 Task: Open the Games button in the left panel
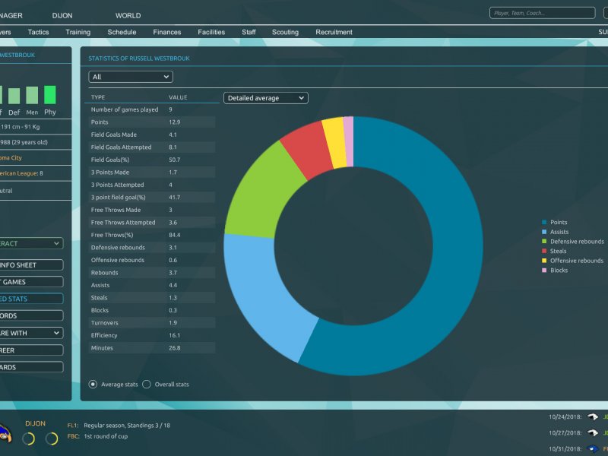tap(30, 282)
